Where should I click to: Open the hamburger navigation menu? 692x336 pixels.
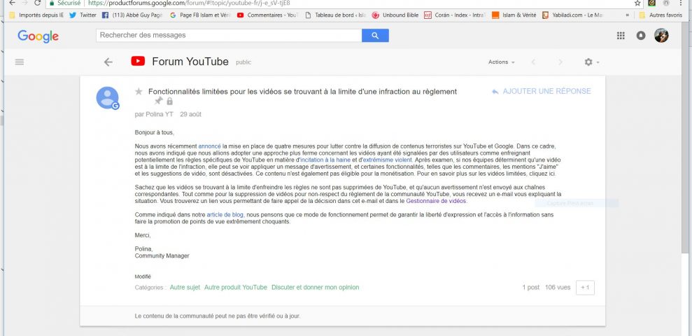click(20, 62)
